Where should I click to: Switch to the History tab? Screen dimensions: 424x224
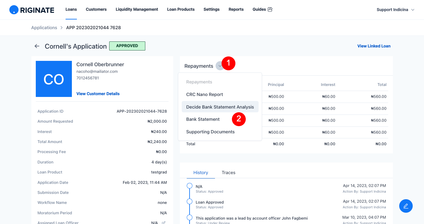pyautogui.click(x=201, y=173)
